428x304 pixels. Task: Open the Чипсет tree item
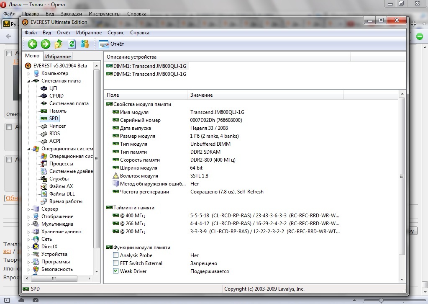click(57, 126)
